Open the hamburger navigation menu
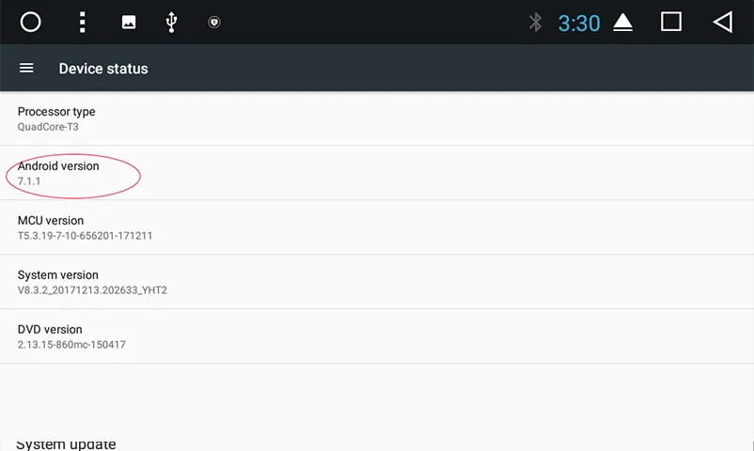 [x=26, y=69]
